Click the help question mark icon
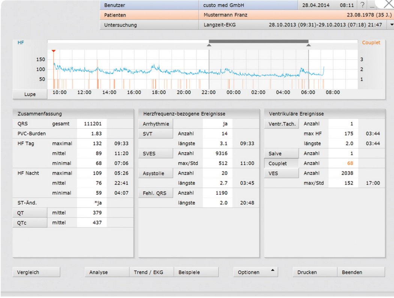The width and height of the screenshot is (394, 298). click(x=362, y=6)
